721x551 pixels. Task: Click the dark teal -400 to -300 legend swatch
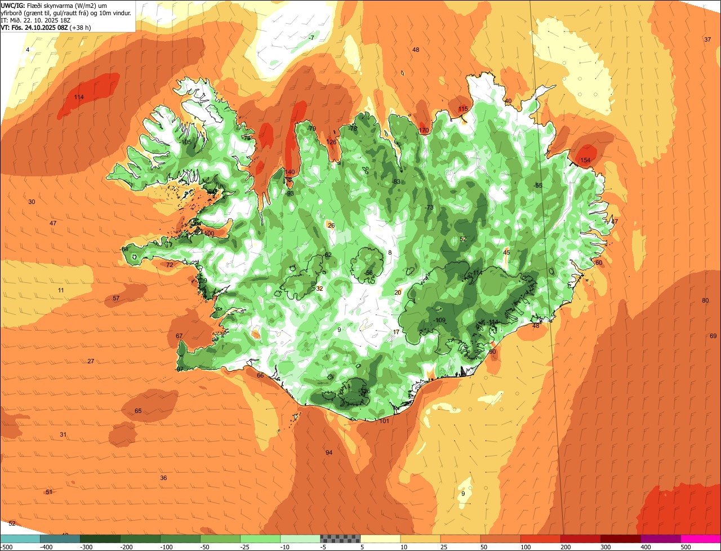click(x=60, y=539)
